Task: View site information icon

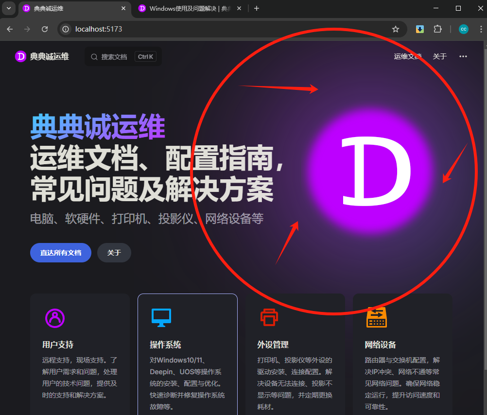Action: pyautogui.click(x=66, y=29)
